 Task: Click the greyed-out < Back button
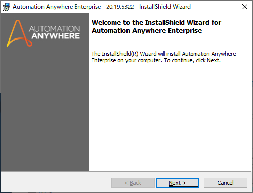pyautogui.click(x=133, y=183)
